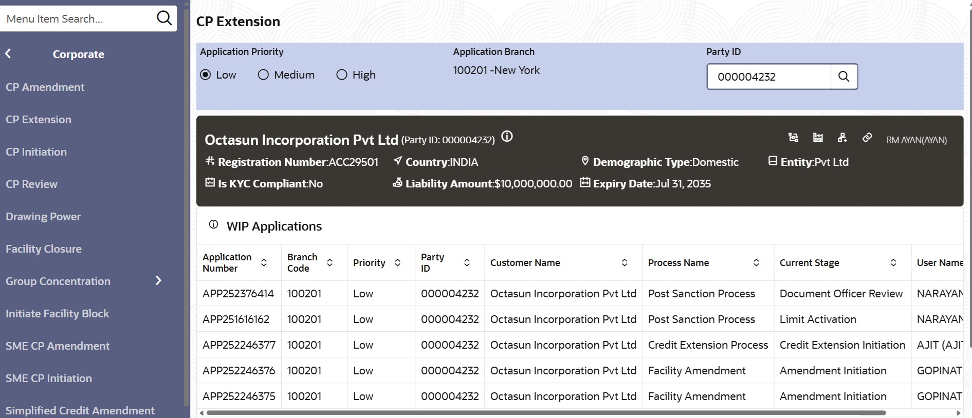Click scrollbar right arrow under table
Screen dimensions: 972x418
point(958,413)
